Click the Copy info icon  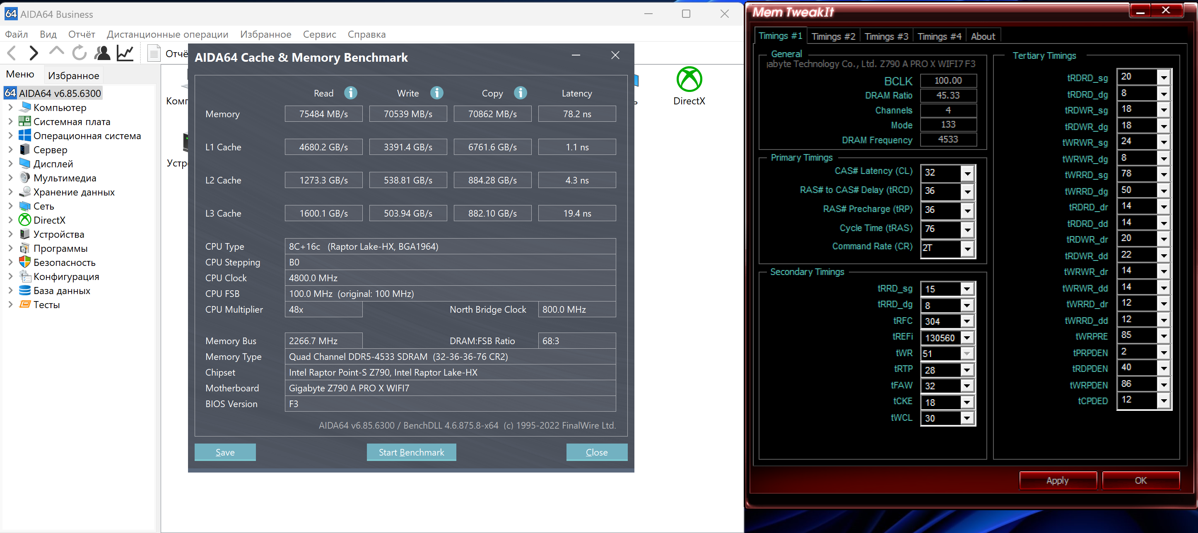[x=520, y=93]
